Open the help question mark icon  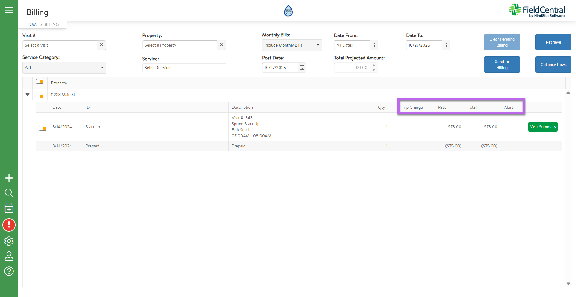click(9, 271)
